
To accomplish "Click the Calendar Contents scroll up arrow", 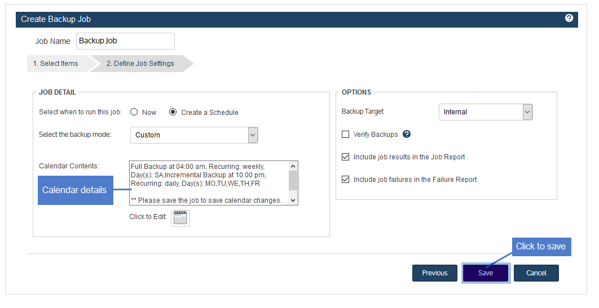I will tap(293, 166).
